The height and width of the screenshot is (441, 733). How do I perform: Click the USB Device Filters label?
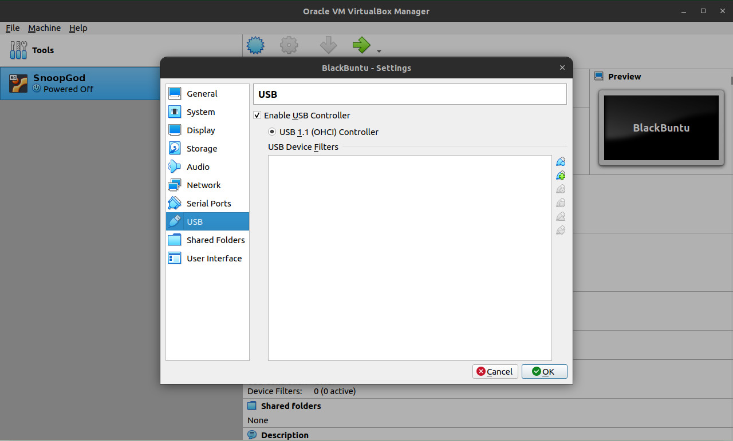click(303, 147)
